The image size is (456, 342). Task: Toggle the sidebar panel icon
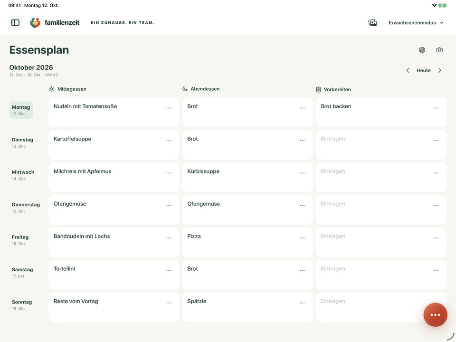(15, 22)
